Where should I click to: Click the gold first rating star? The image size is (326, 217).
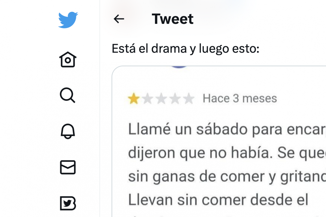tap(134, 99)
